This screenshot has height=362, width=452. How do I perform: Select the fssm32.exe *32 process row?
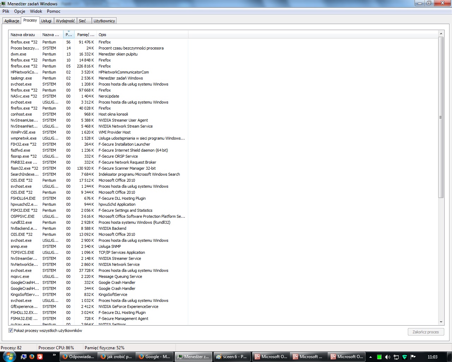click(98, 168)
